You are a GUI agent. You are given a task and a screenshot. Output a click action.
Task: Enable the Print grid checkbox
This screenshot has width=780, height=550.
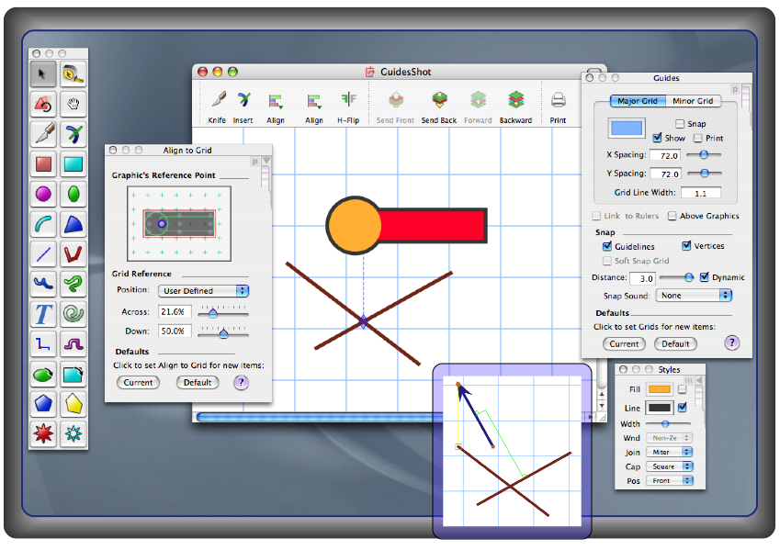coord(698,139)
